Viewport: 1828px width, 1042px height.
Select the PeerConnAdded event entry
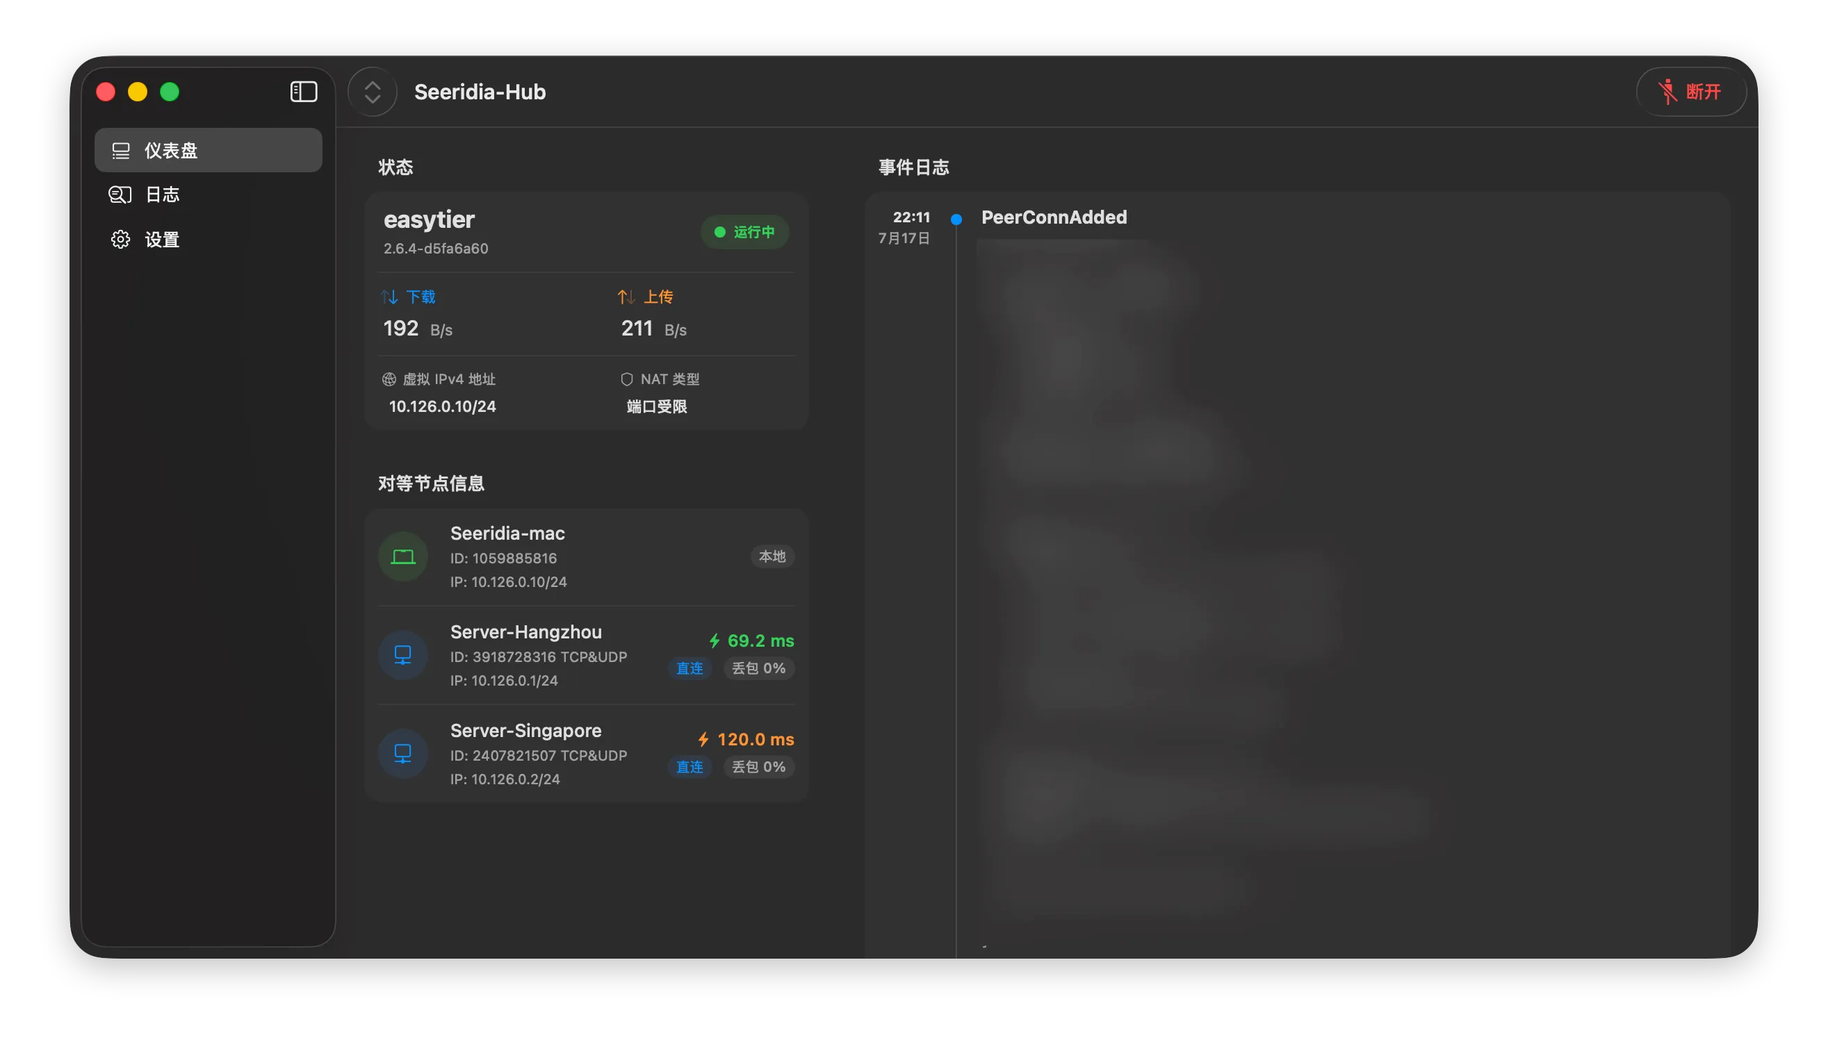(1054, 217)
